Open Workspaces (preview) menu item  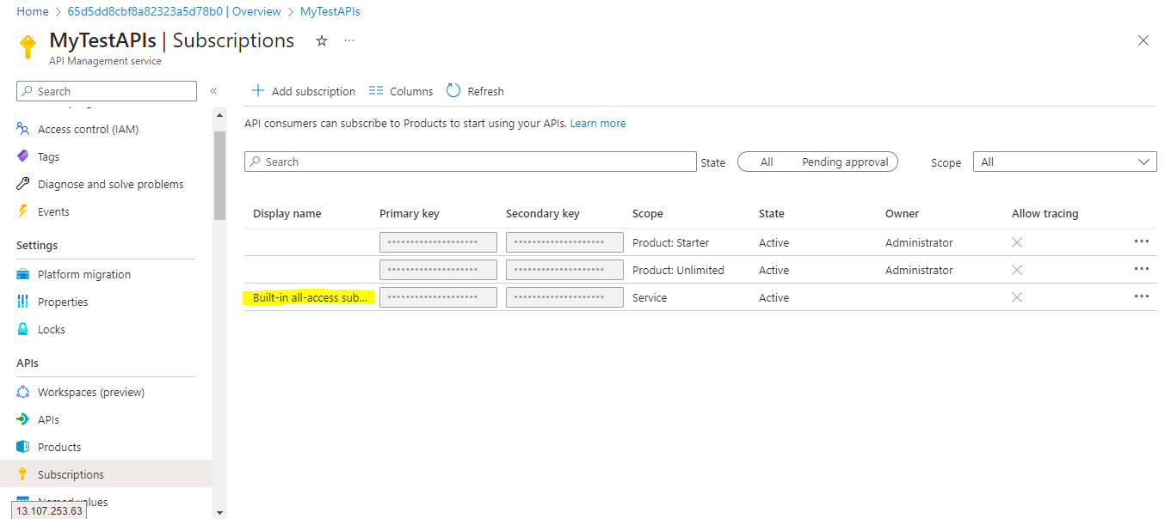pyautogui.click(x=91, y=392)
